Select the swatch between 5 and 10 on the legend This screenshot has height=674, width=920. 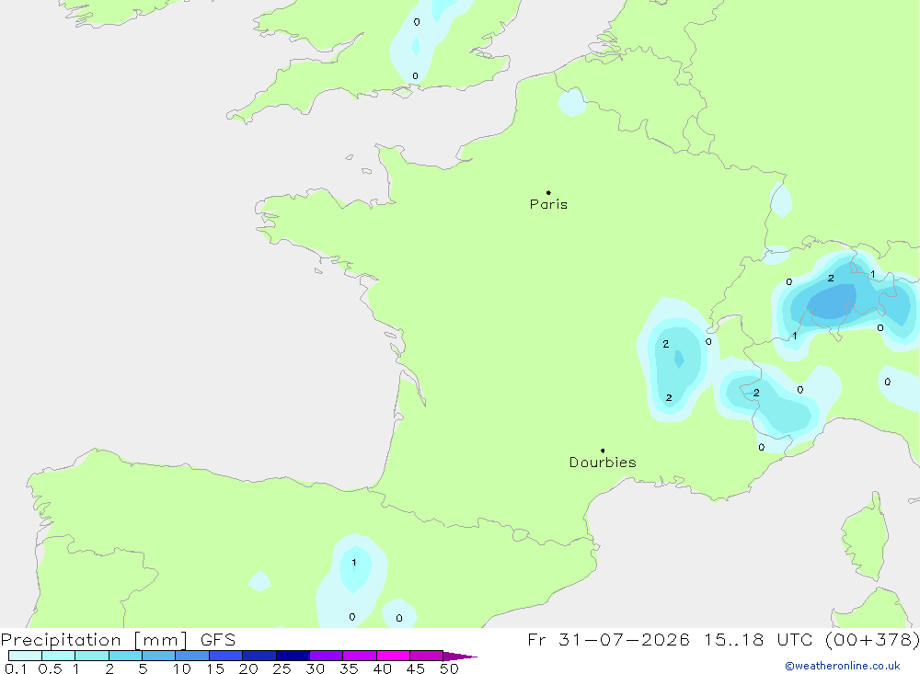[x=158, y=656]
